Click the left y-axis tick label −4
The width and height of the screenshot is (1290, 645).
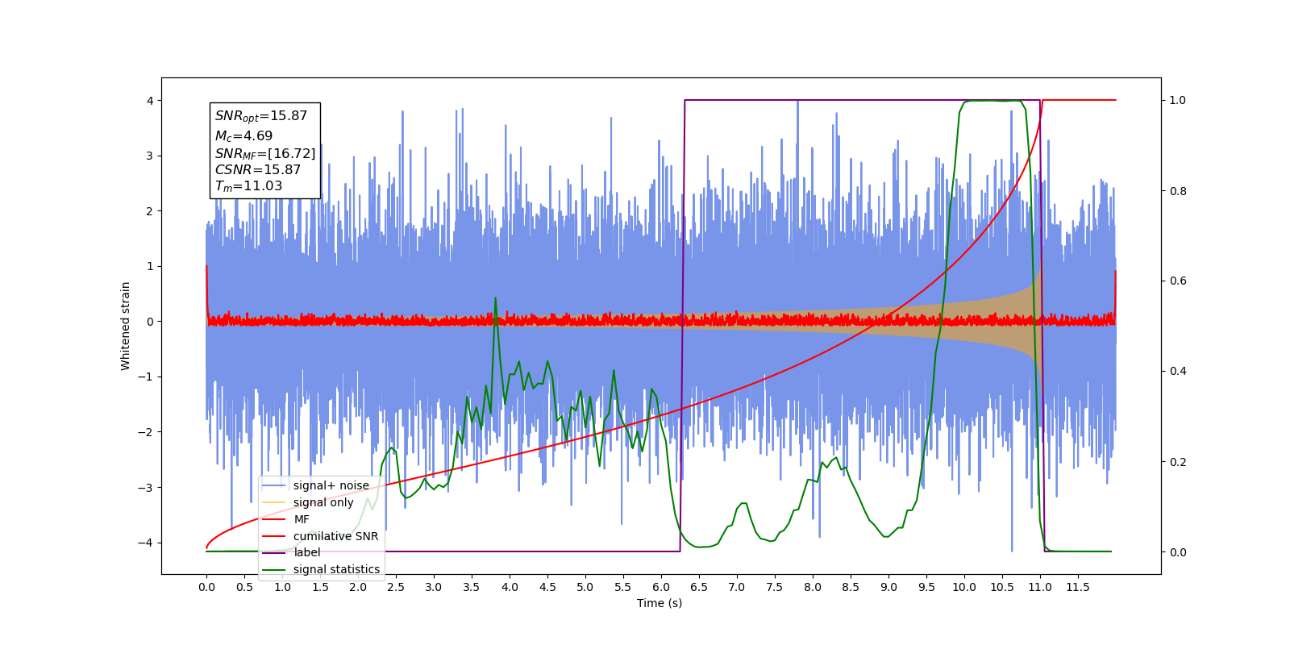tap(145, 543)
